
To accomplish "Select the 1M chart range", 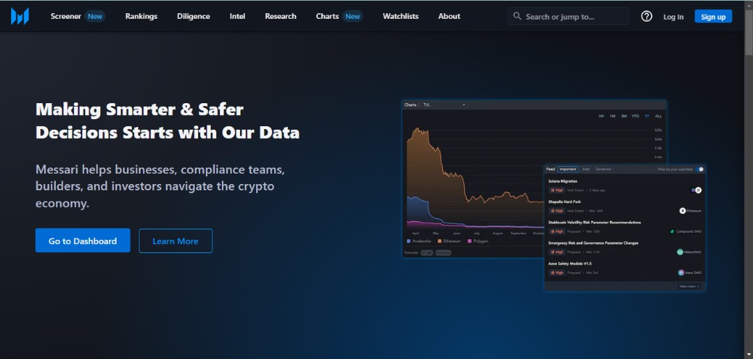I will [612, 116].
